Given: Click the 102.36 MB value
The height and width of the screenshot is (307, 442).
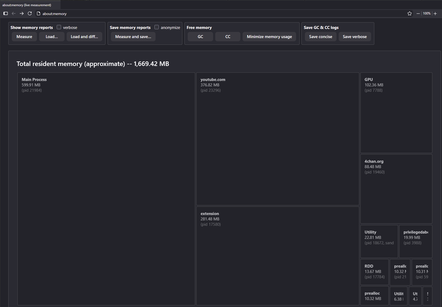Looking at the screenshot, I should coord(374,85).
